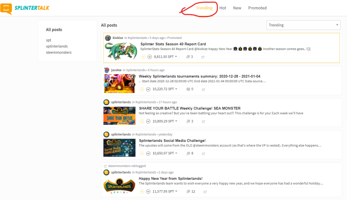
Task: Click the "6 hours ago" timestamp
Action: [x=156, y=70]
